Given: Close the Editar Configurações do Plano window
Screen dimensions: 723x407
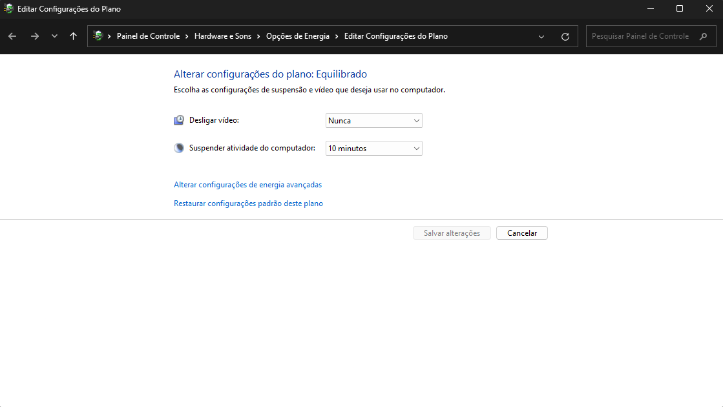Looking at the screenshot, I should (x=709, y=9).
